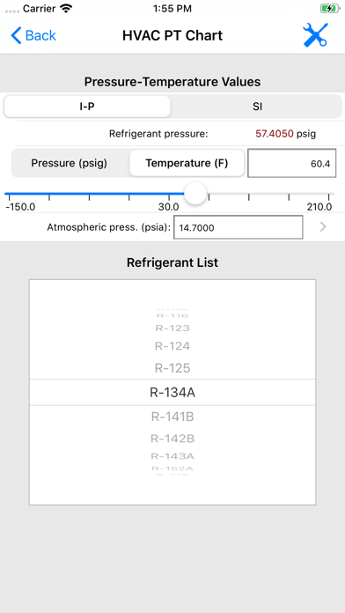Tap the selected R-134A row
This screenshot has width=345, height=613.
pos(172,393)
